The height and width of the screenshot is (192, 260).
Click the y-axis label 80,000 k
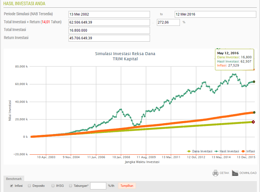coord(22,66)
